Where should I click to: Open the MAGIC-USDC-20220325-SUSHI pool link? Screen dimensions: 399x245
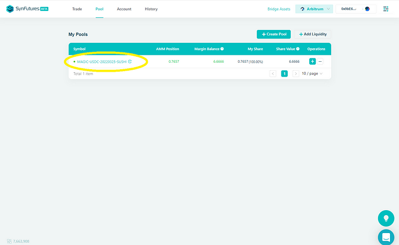click(x=102, y=62)
